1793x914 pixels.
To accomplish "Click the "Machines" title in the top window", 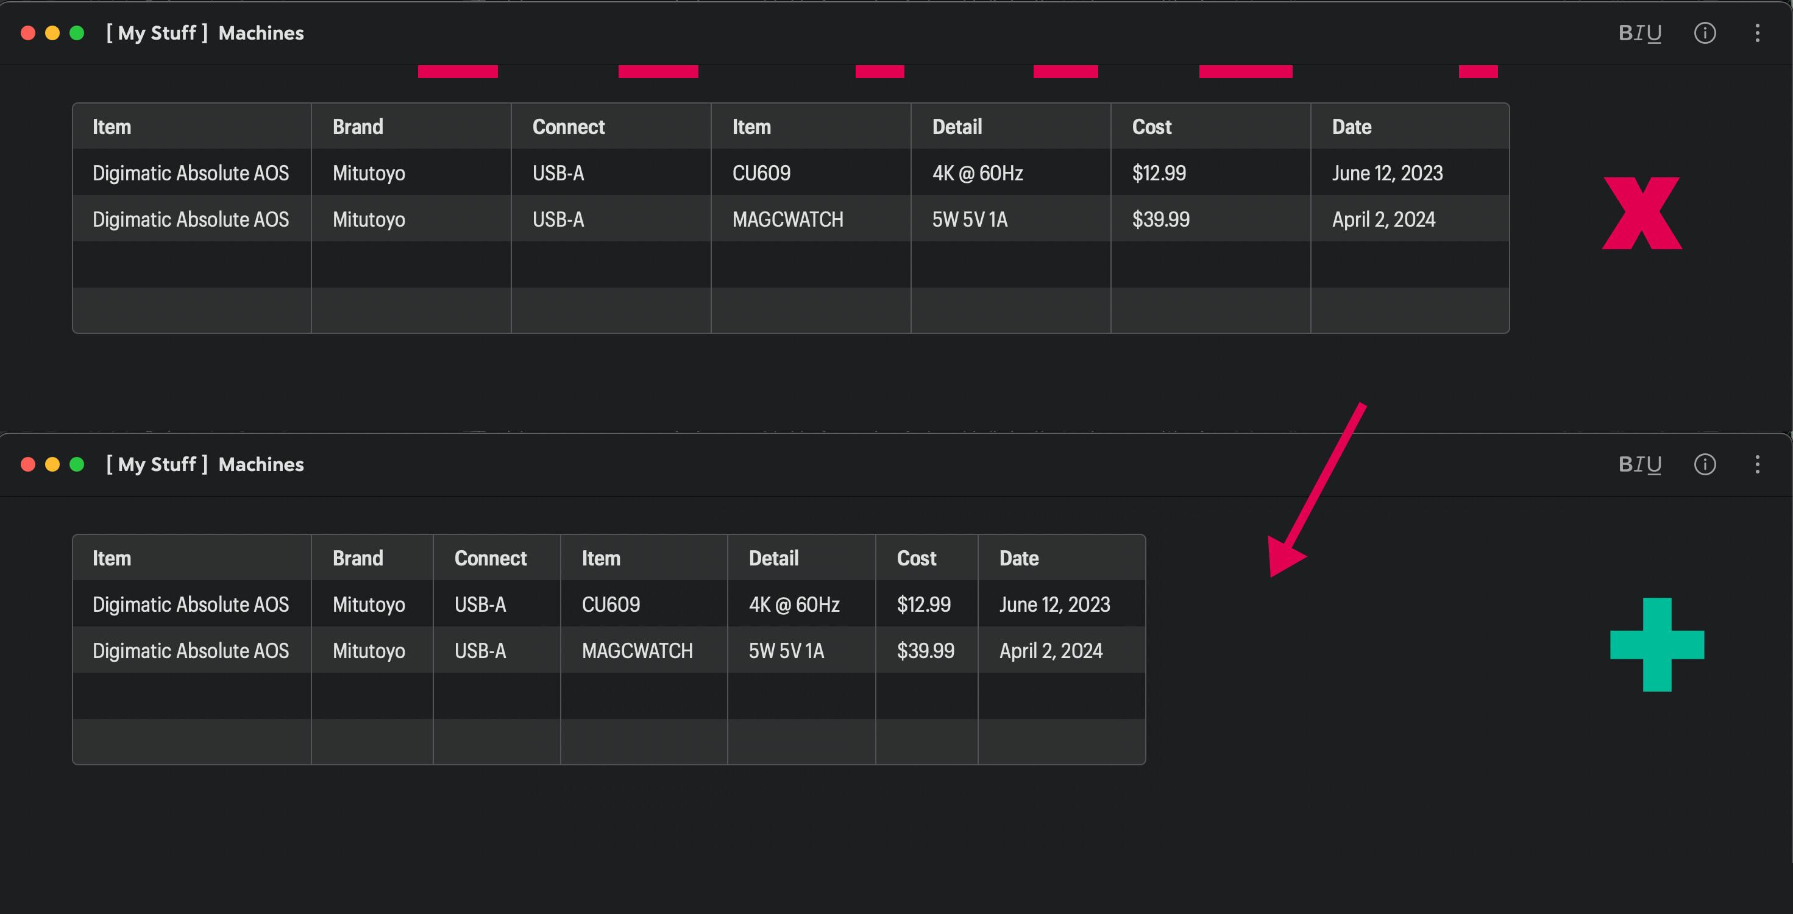I will point(261,33).
